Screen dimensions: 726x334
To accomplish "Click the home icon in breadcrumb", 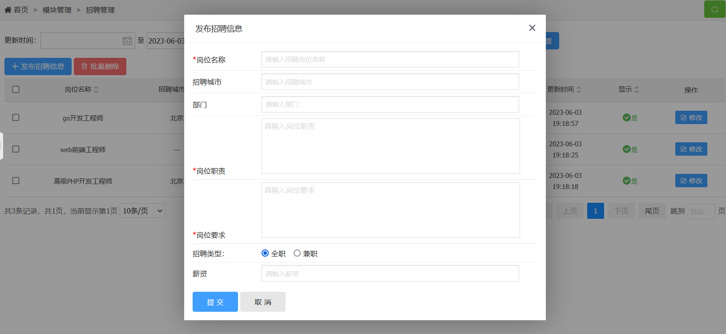I will tap(8, 10).
